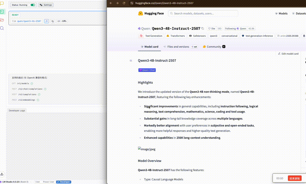This screenshot has height=184, width=306.
Task: Open table of contents icon beside heading
Action: point(131,61)
